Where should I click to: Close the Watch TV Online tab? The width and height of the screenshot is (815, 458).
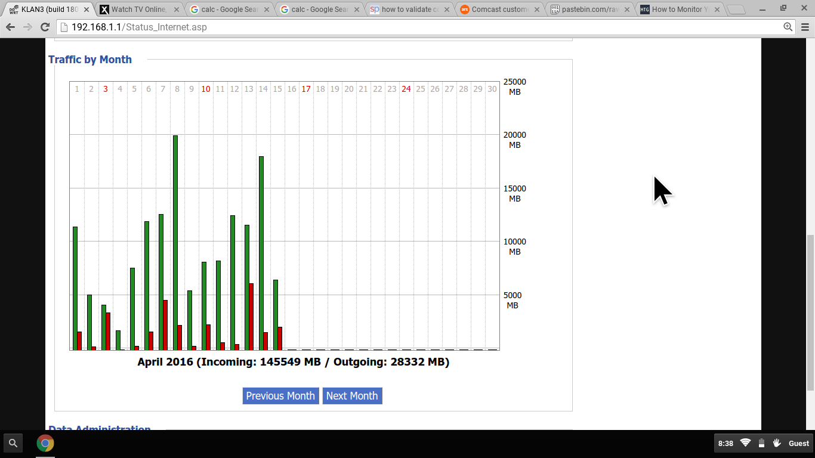(x=176, y=10)
